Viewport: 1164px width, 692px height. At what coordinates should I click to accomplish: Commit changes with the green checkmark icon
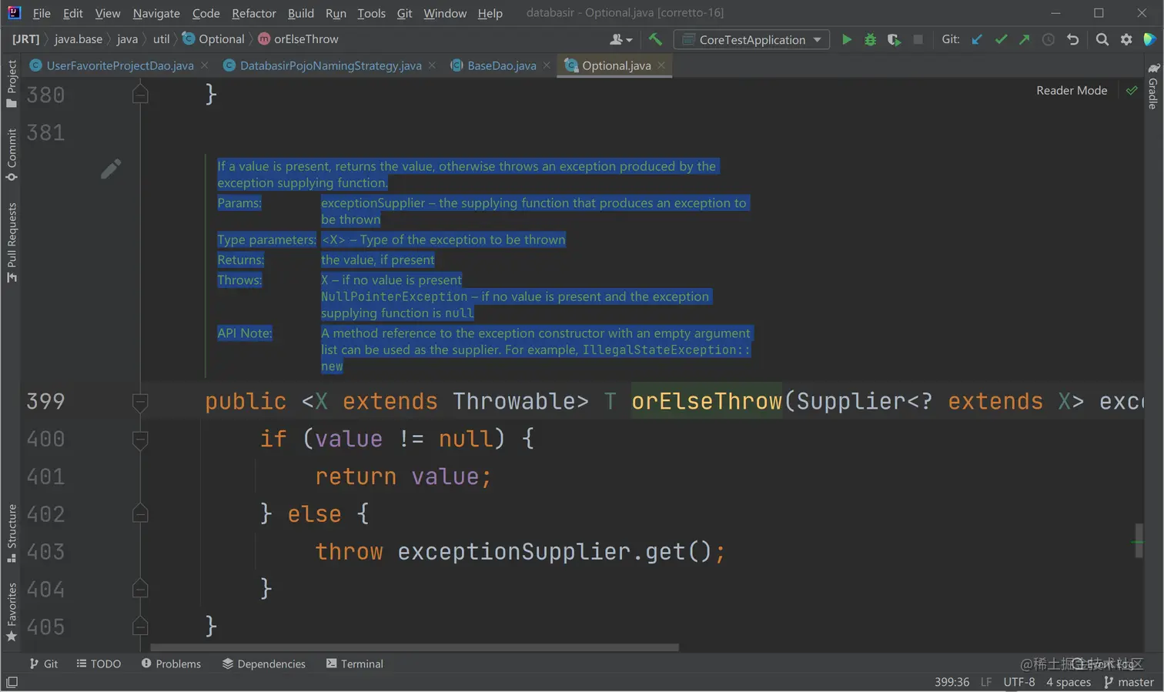coord(1001,39)
